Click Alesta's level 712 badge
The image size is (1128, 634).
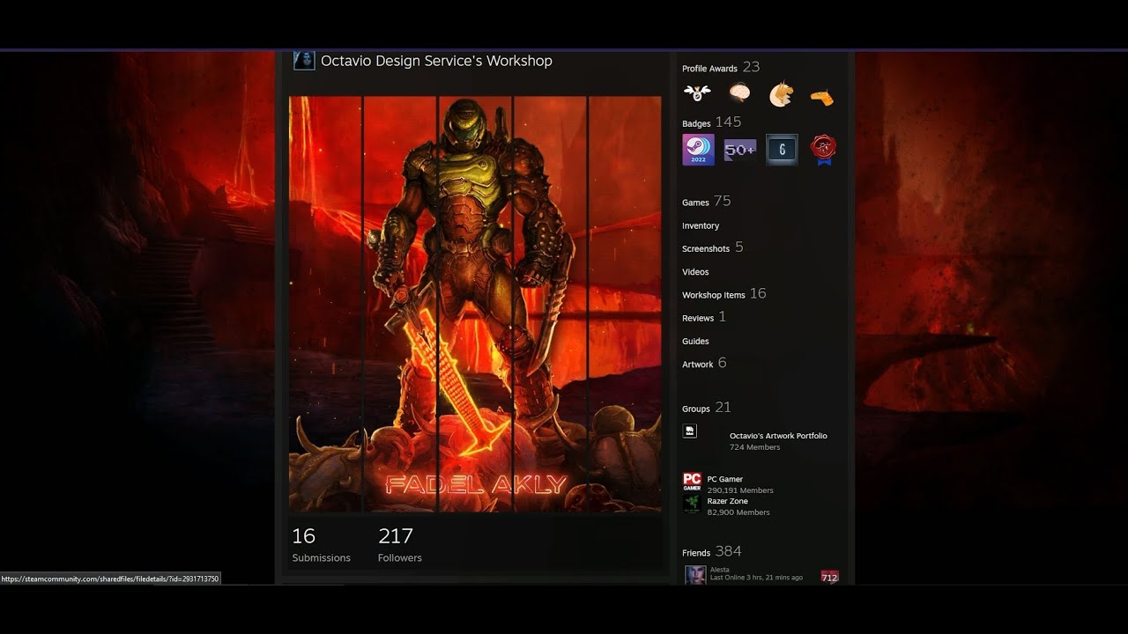829,577
